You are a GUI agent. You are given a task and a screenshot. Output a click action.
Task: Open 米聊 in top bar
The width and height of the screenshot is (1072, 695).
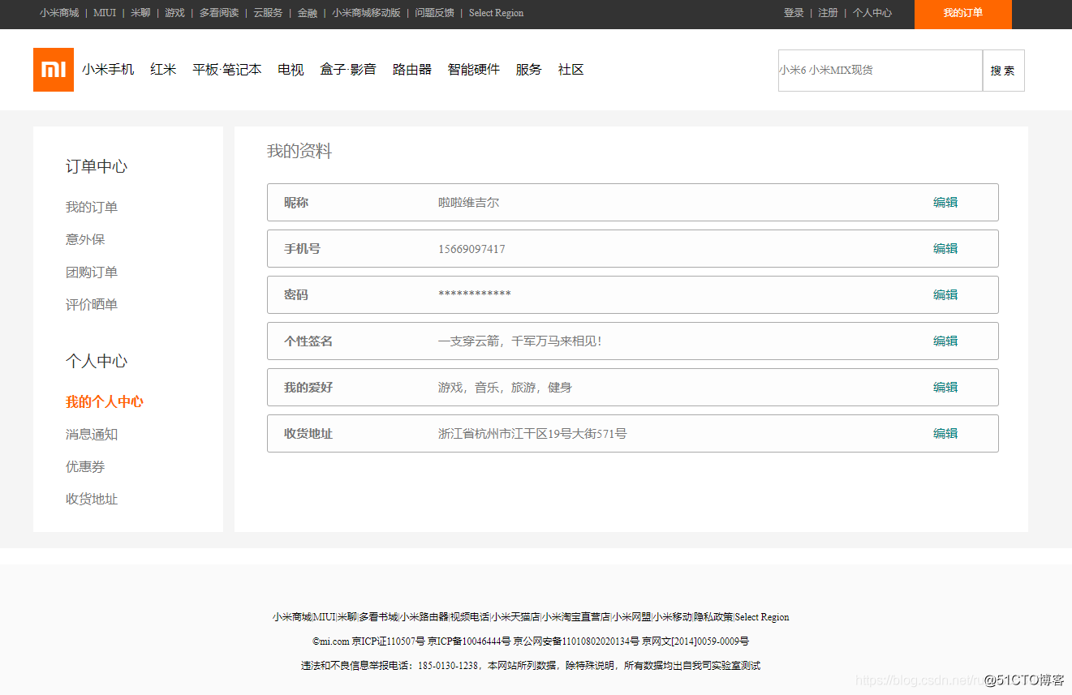tap(140, 13)
